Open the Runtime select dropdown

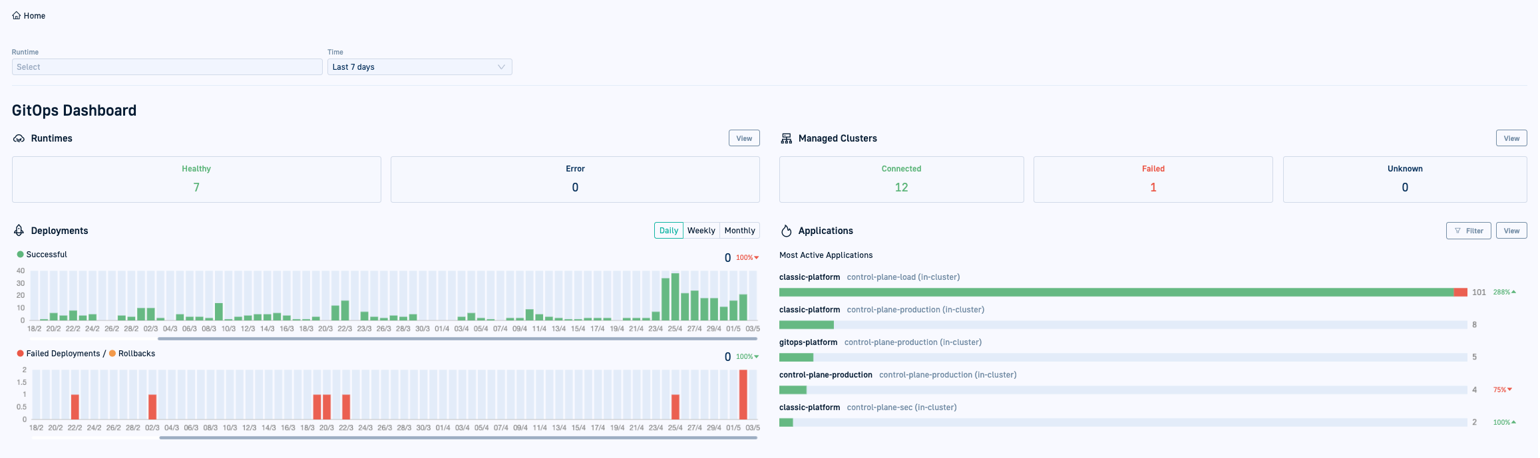[166, 67]
